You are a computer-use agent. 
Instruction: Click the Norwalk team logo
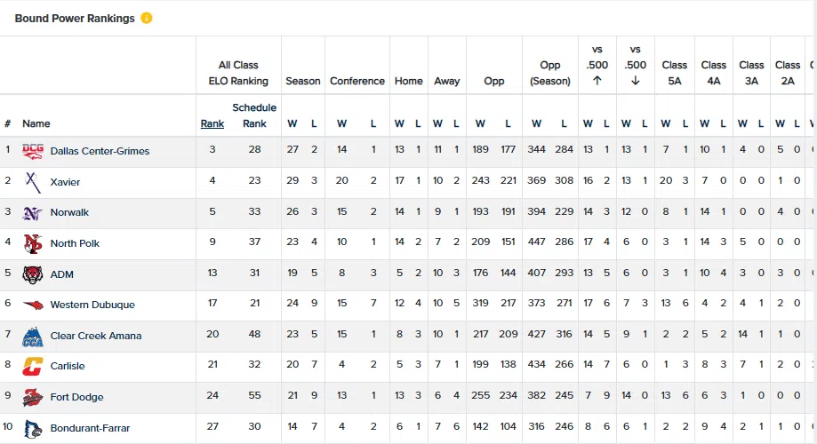(33, 213)
